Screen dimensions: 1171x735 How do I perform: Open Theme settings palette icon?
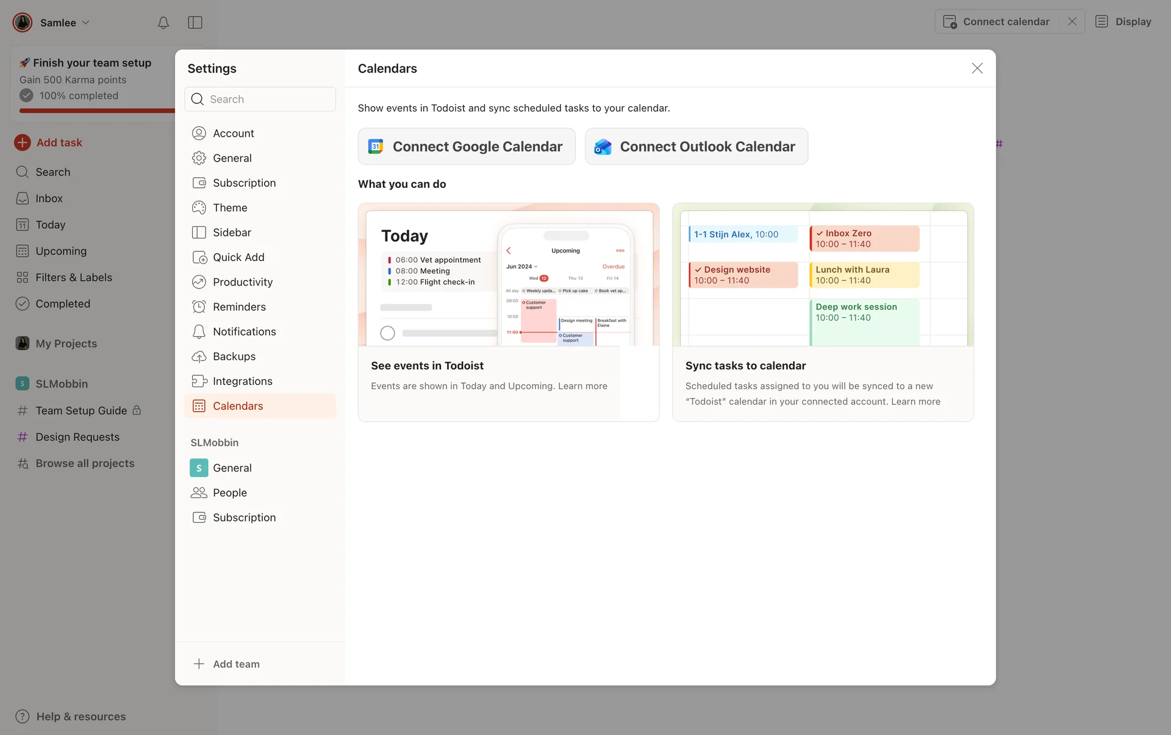tap(199, 207)
